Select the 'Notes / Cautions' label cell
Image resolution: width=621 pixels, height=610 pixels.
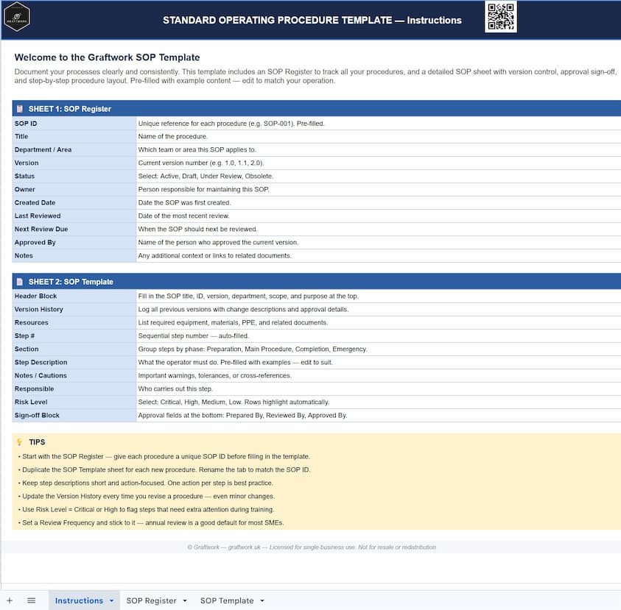[x=74, y=376]
